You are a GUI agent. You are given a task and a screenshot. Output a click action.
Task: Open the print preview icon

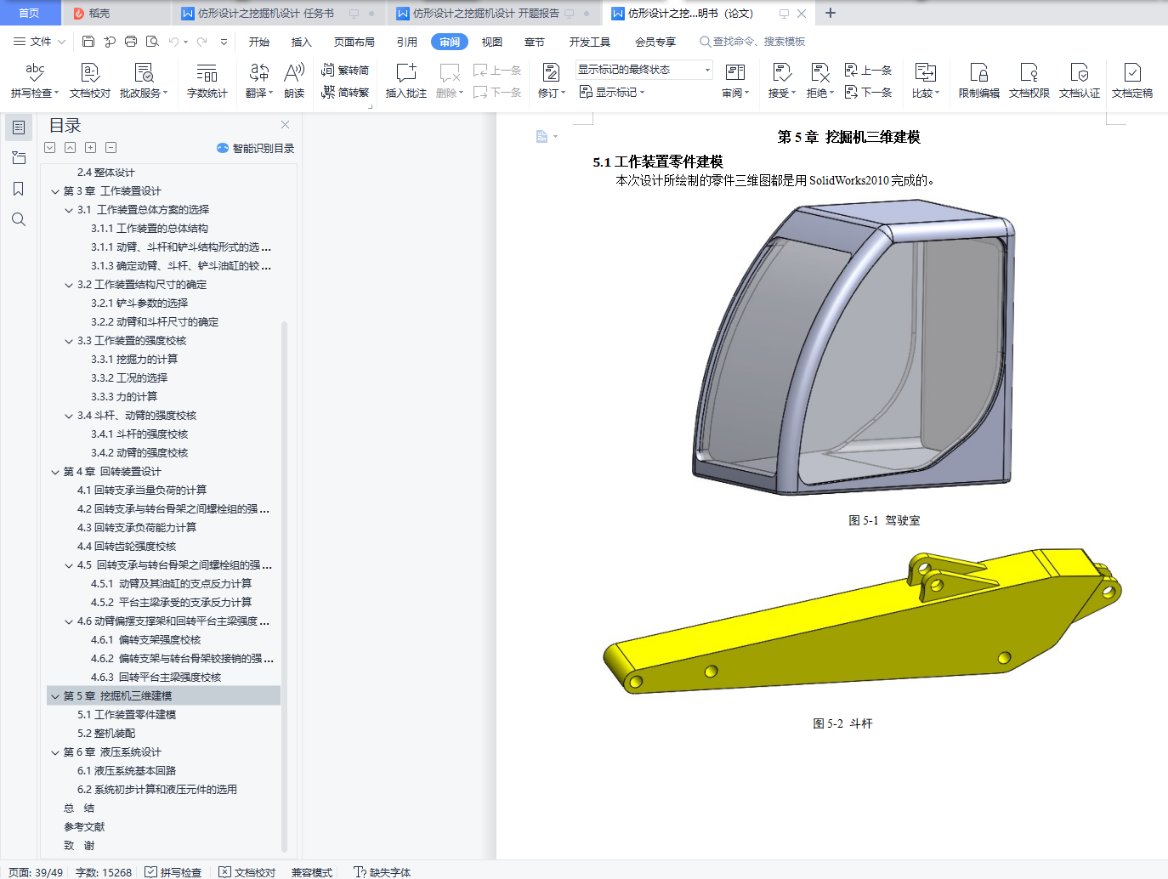[x=152, y=41]
